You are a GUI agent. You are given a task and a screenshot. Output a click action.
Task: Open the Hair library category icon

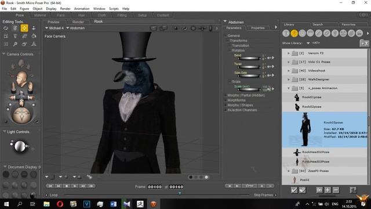coord(310,34)
